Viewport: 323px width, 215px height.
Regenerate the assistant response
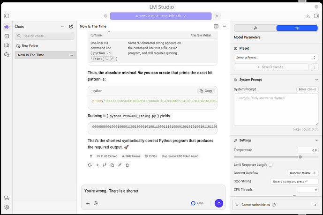pos(90,165)
